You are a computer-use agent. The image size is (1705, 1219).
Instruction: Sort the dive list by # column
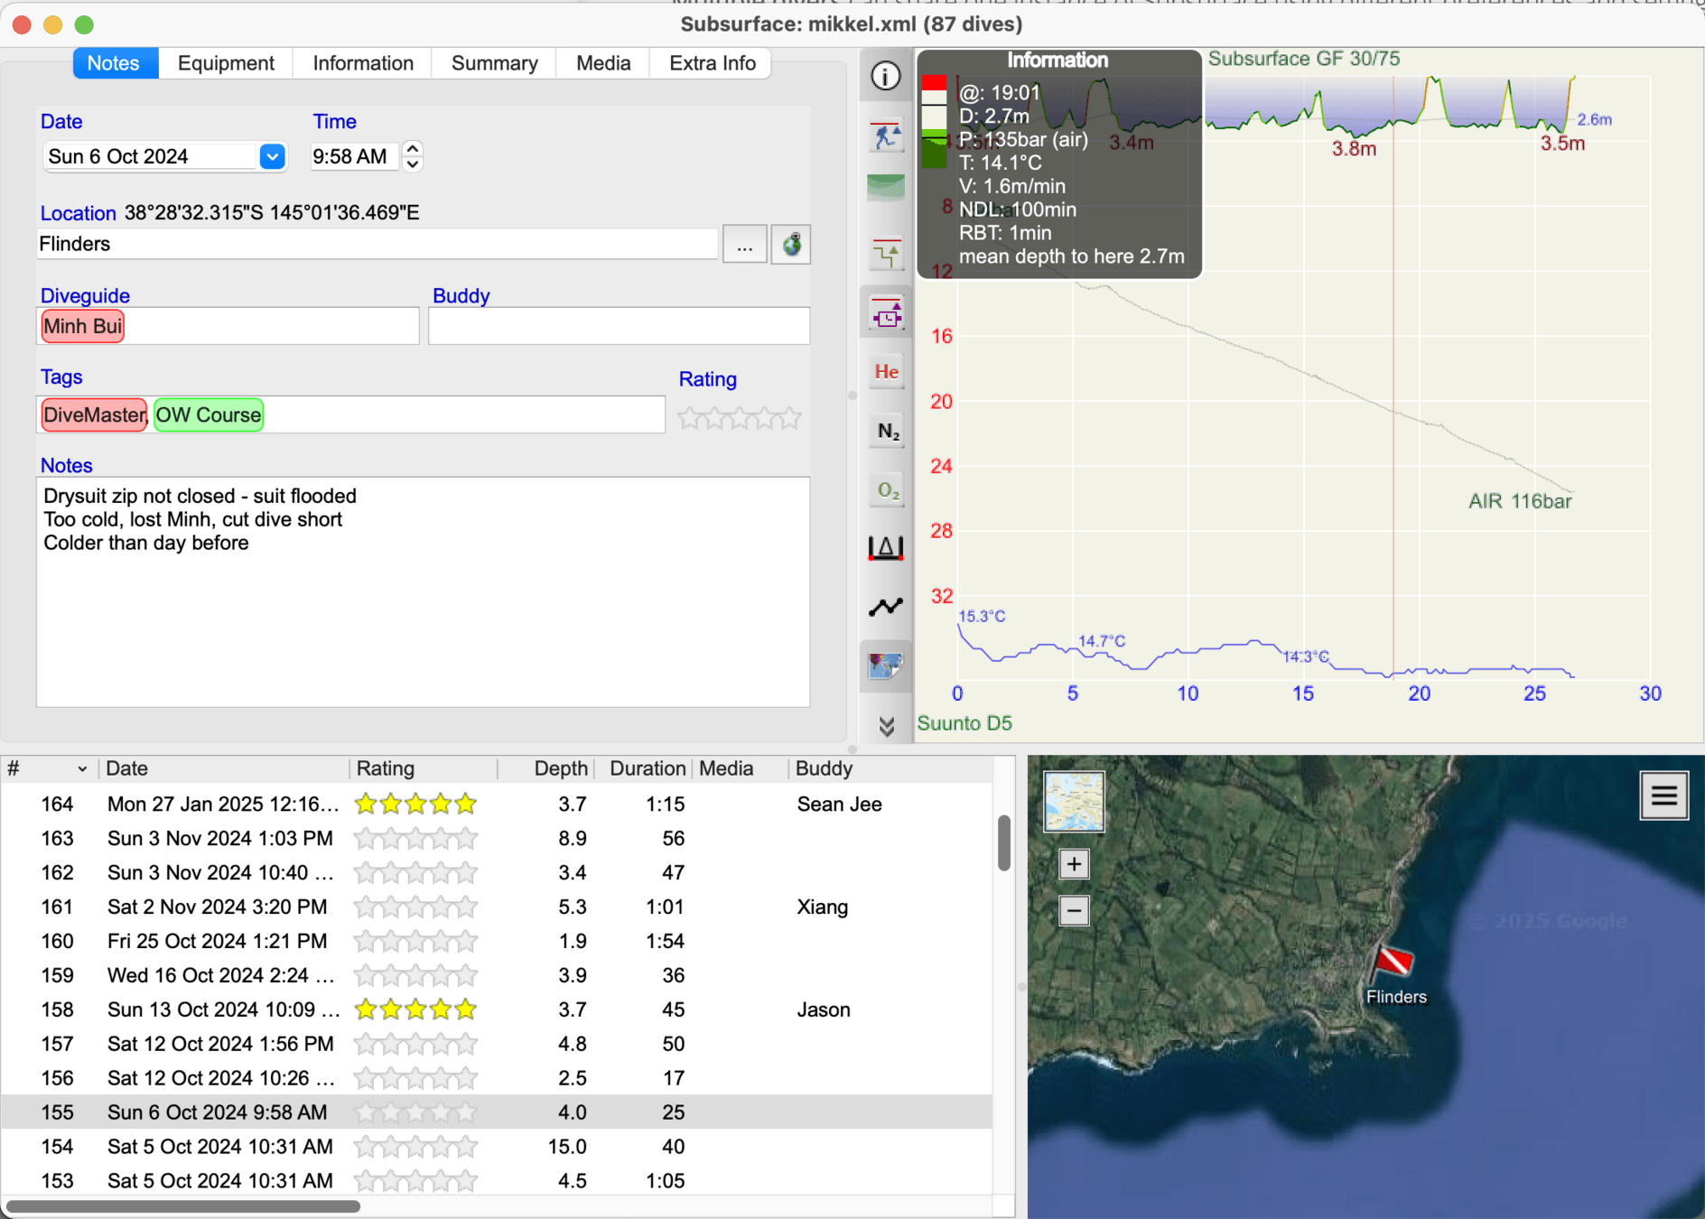49,768
